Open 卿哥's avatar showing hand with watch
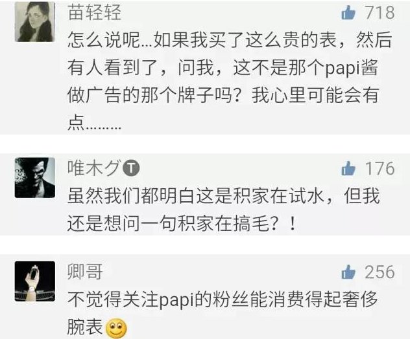410x339 pixels. point(35,281)
